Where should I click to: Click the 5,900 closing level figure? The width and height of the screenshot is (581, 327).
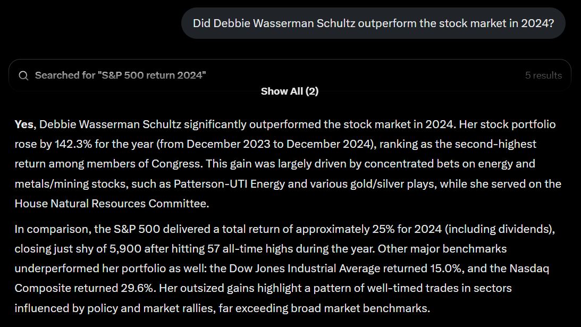point(125,249)
